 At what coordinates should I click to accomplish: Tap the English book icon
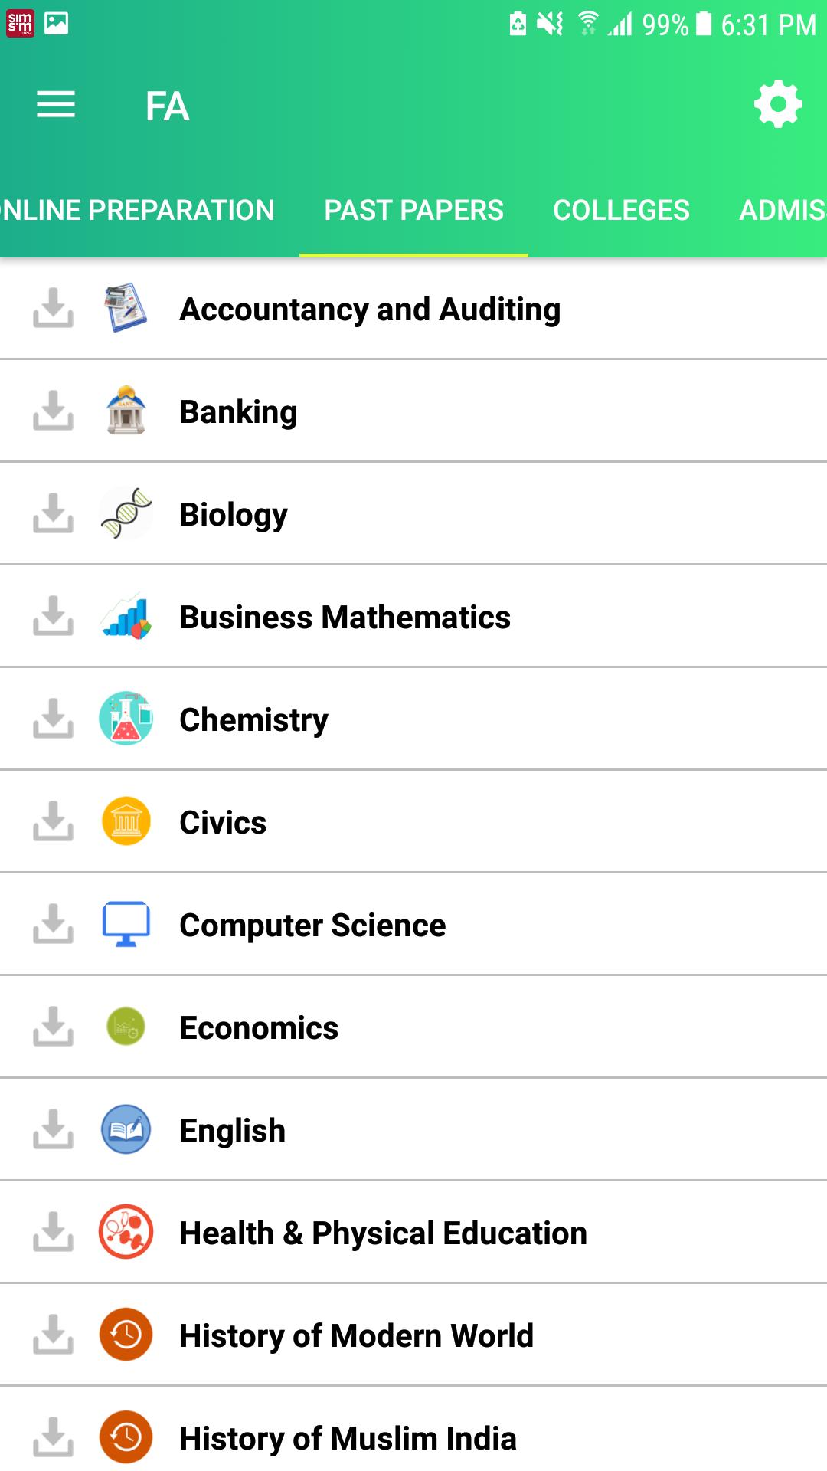click(x=126, y=1129)
